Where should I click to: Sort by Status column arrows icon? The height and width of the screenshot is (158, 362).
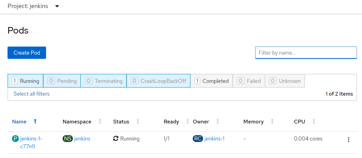(138, 121)
